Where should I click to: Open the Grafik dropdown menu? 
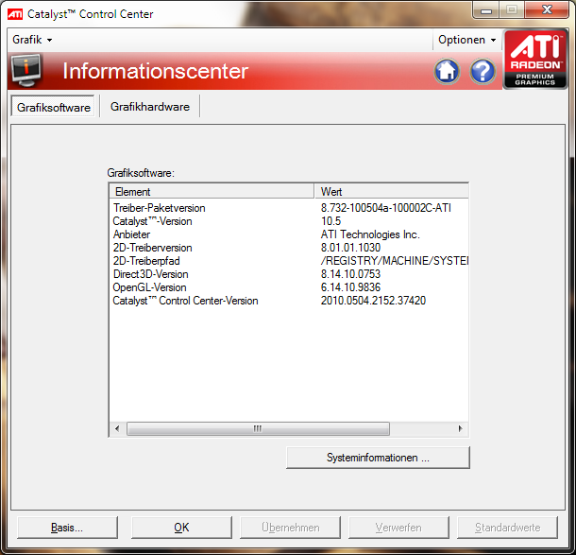pyautogui.click(x=32, y=40)
